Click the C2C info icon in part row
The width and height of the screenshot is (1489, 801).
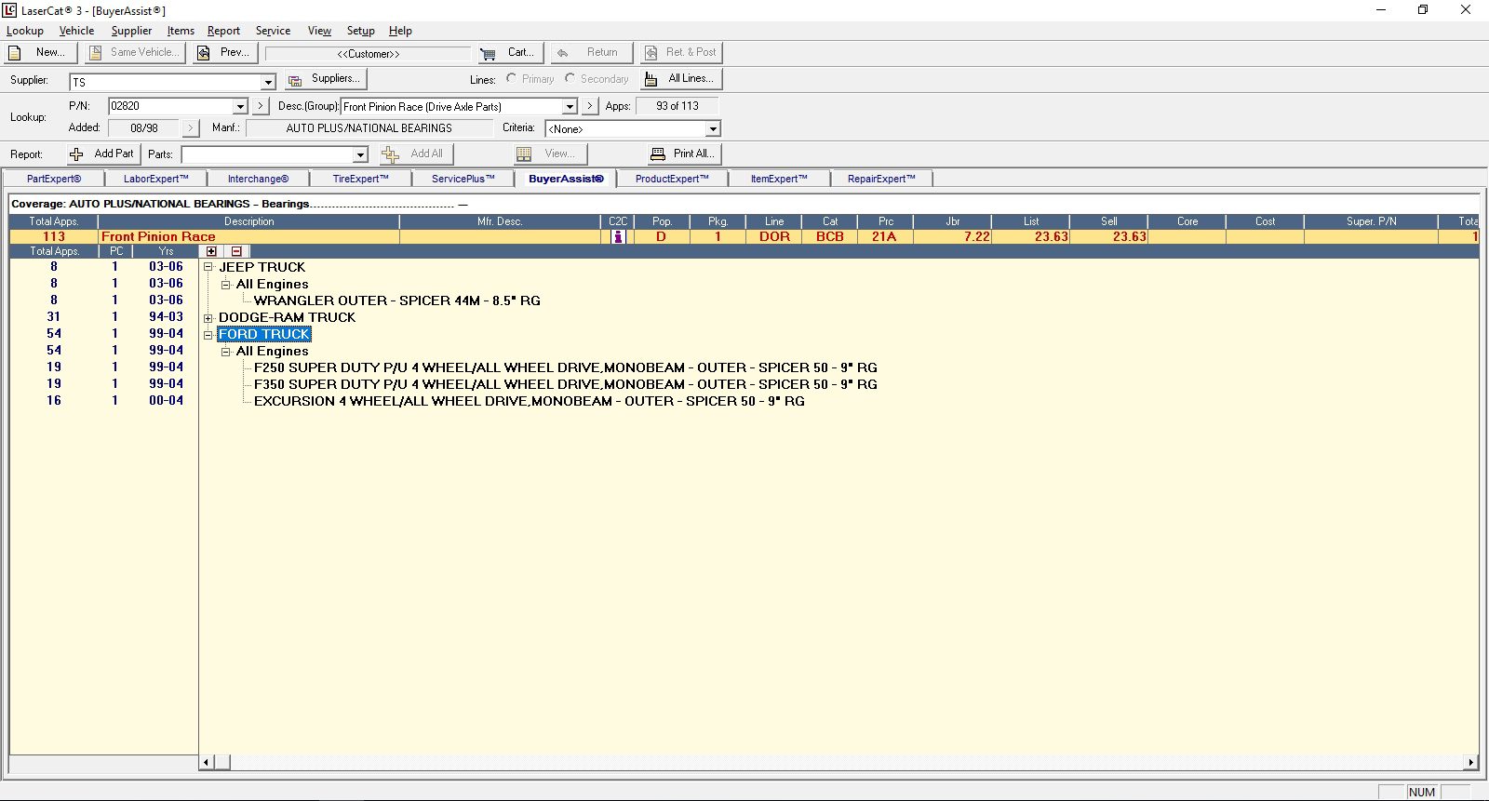pos(618,237)
